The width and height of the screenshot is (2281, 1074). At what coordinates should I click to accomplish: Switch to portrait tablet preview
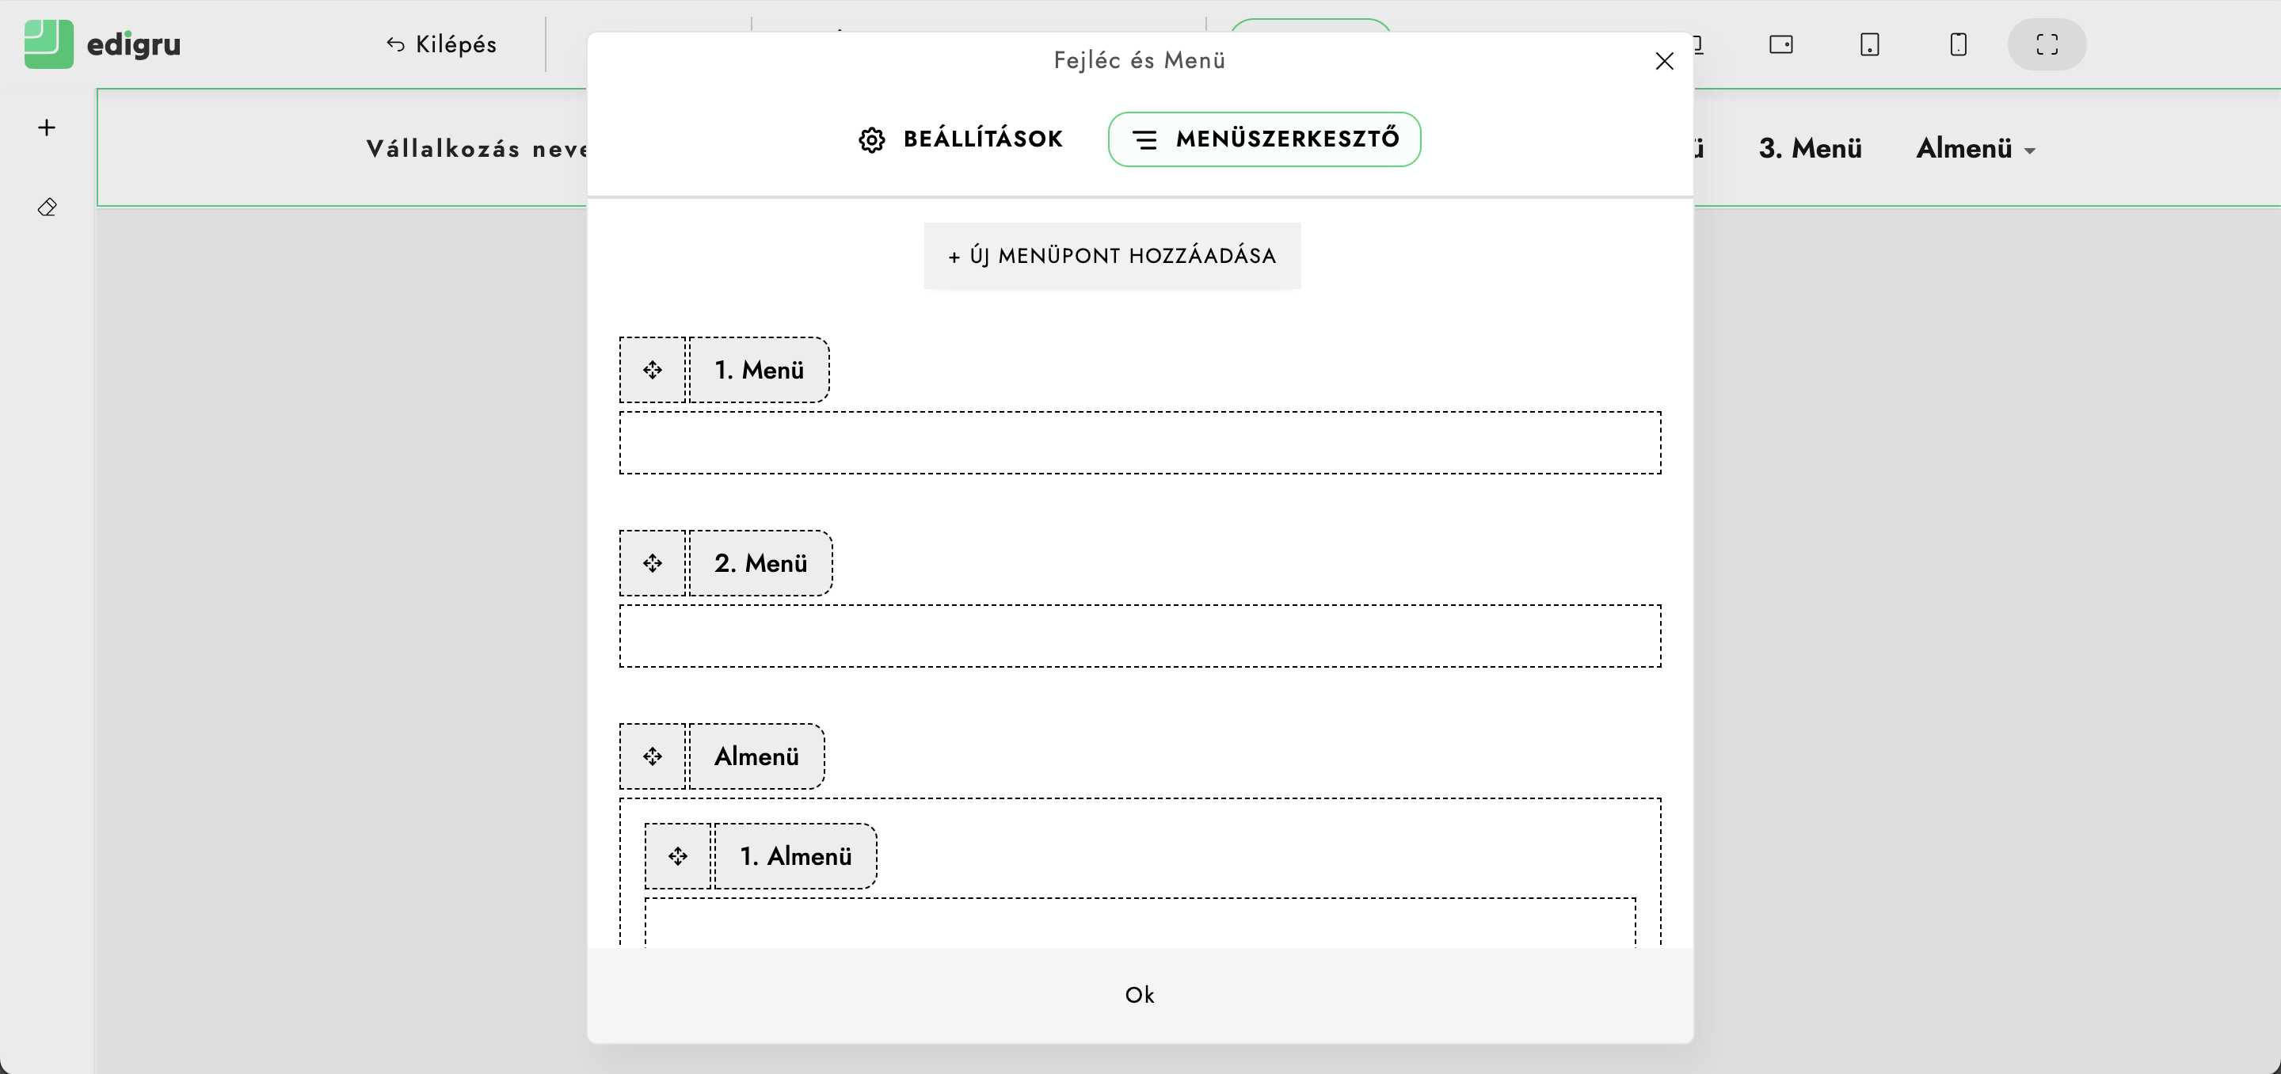(x=1869, y=44)
